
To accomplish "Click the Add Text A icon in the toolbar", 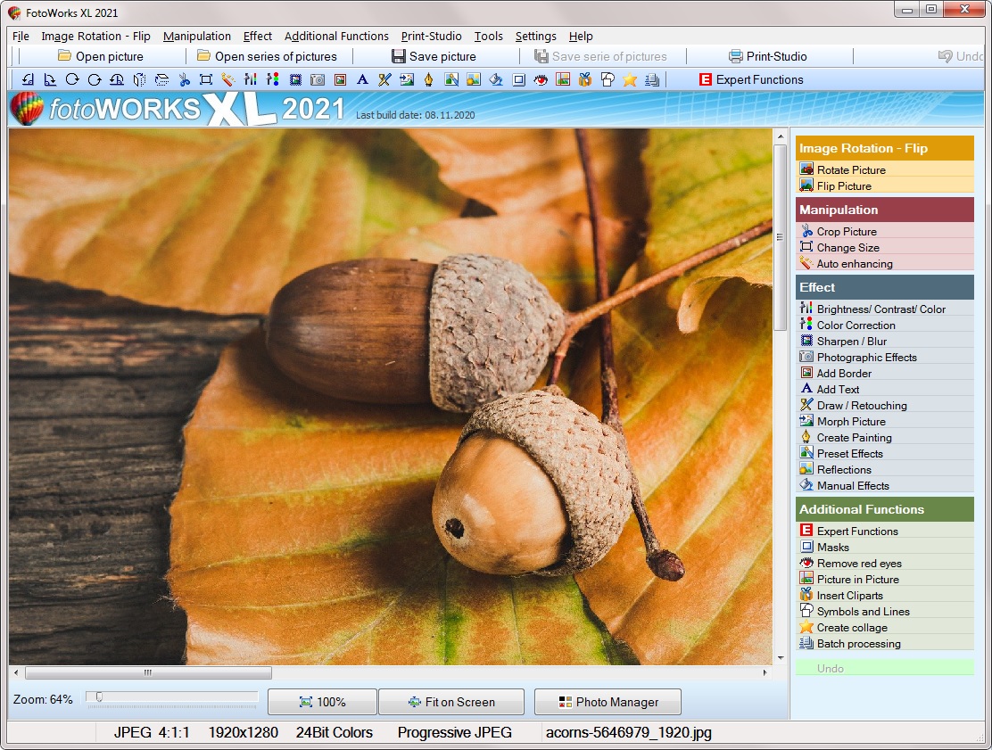I will point(361,79).
